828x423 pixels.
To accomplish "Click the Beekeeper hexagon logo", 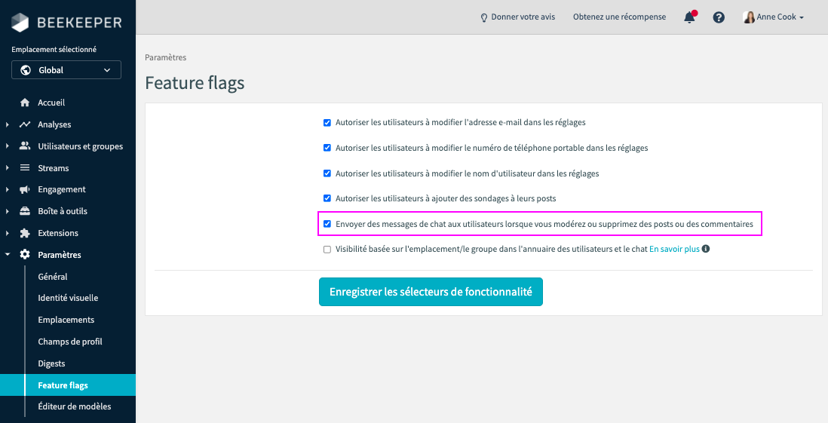I will [x=20, y=22].
